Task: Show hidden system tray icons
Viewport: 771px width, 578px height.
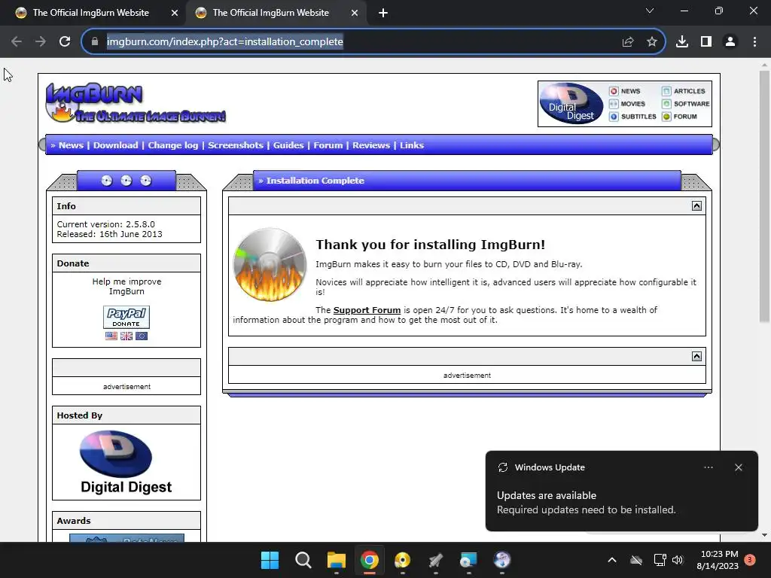Action: click(x=612, y=560)
